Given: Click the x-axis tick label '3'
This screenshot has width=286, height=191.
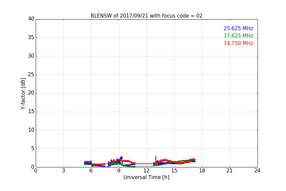Looking at the screenshot, I should [x=64, y=171].
